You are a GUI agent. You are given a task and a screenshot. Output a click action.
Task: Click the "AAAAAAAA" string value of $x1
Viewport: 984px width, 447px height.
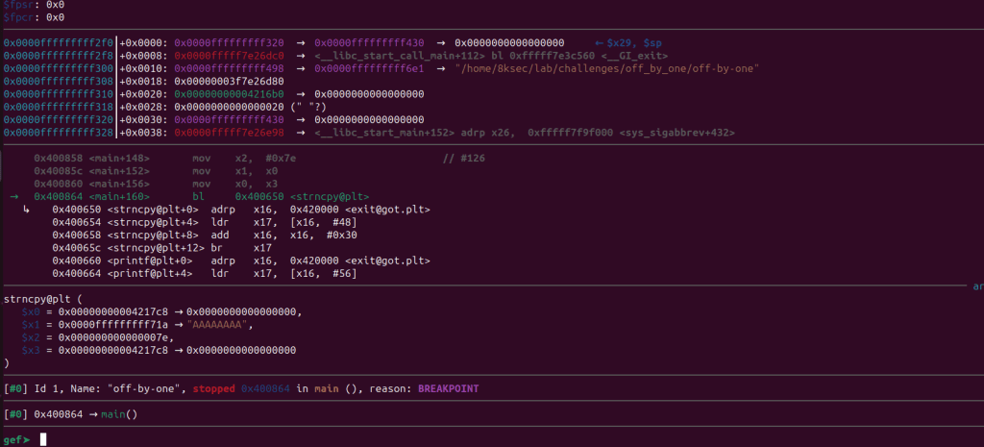217,324
